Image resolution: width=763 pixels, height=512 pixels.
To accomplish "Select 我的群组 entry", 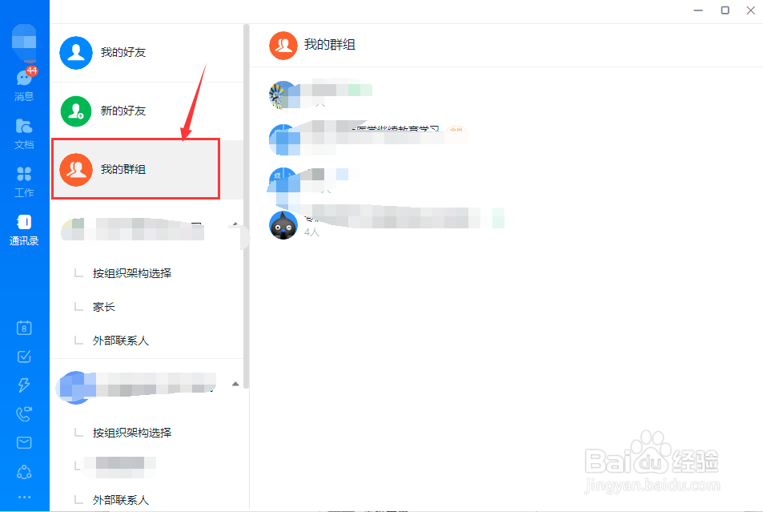I will pos(136,169).
